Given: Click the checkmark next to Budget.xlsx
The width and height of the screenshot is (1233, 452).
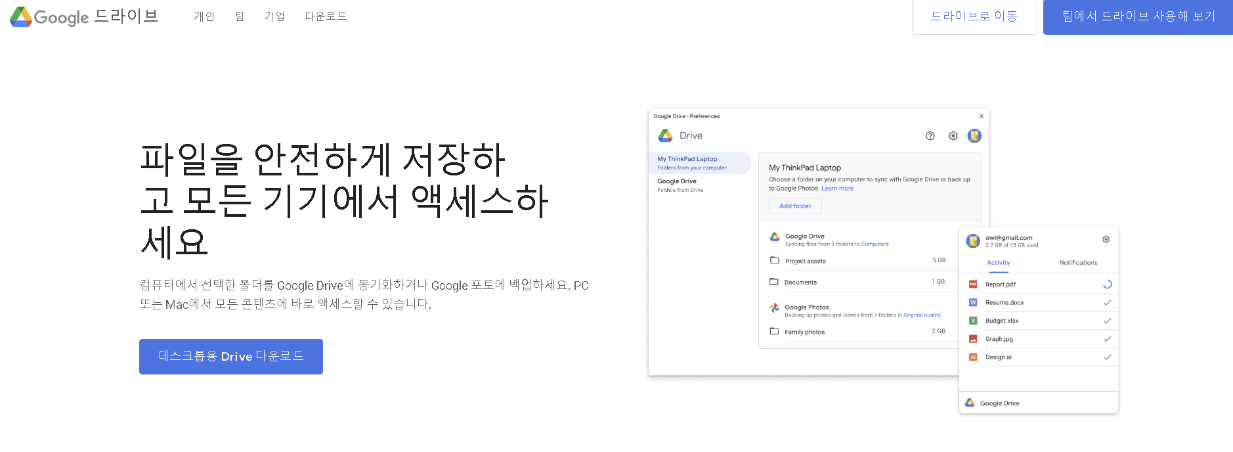Looking at the screenshot, I should 1107,321.
